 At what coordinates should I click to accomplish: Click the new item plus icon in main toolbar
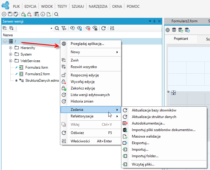coord(4,14)
